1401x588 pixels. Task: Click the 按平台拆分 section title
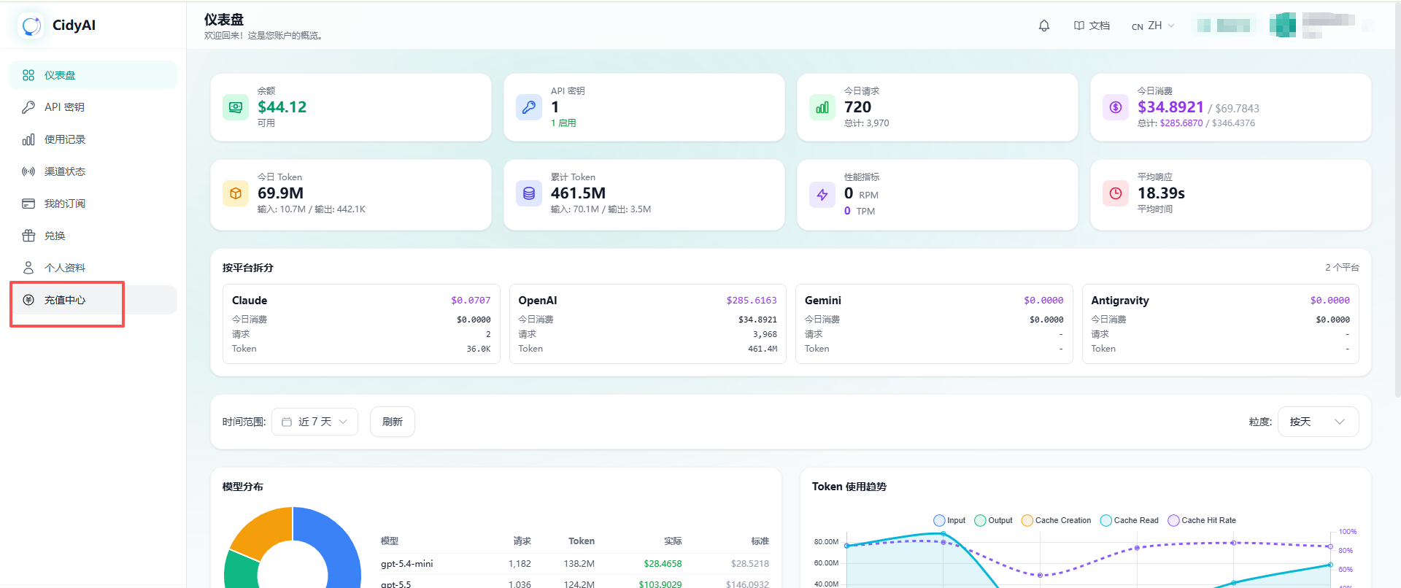[x=248, y=268]
